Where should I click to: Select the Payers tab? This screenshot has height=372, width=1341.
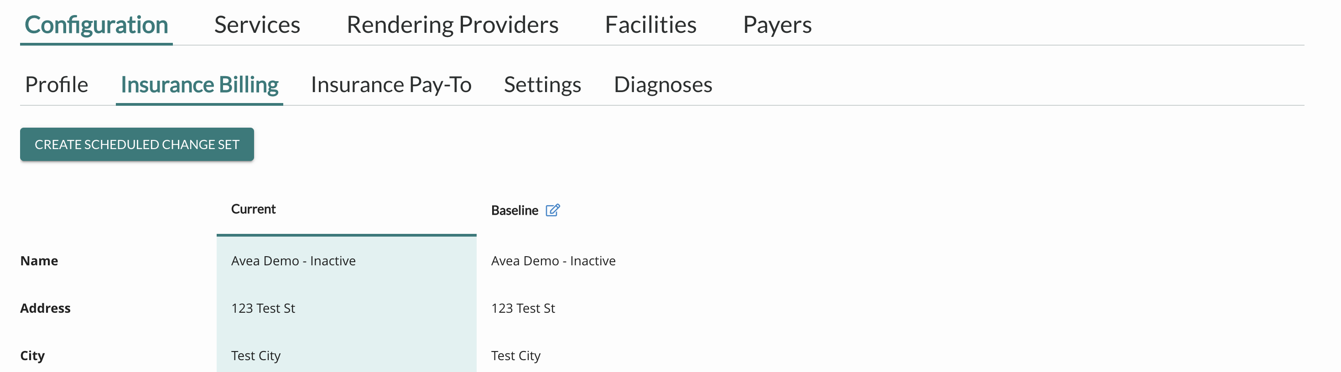click(777, 25)
